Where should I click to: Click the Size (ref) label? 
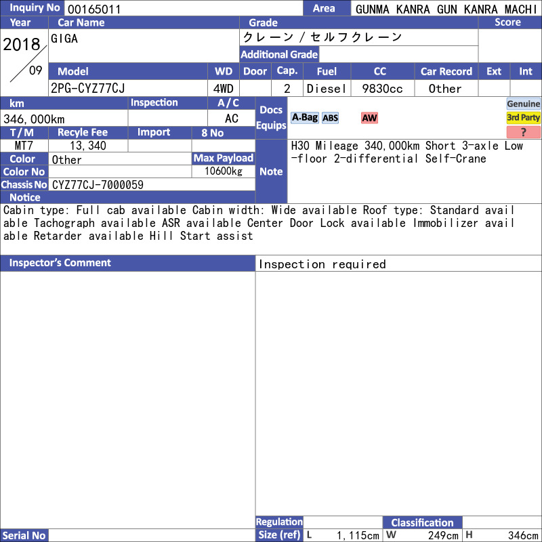279,535
